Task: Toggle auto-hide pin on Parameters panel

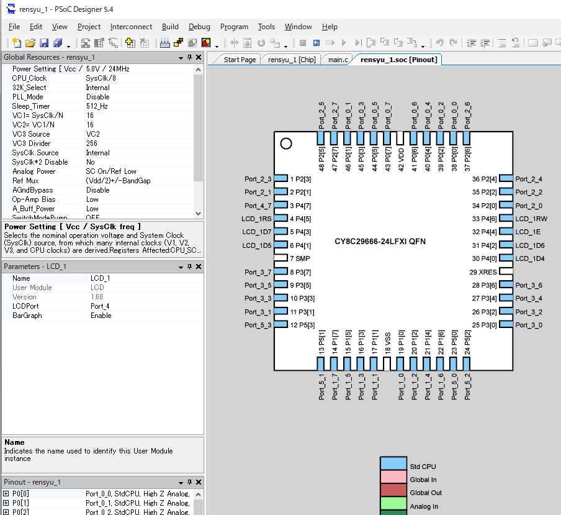Action: click(190, 267)
